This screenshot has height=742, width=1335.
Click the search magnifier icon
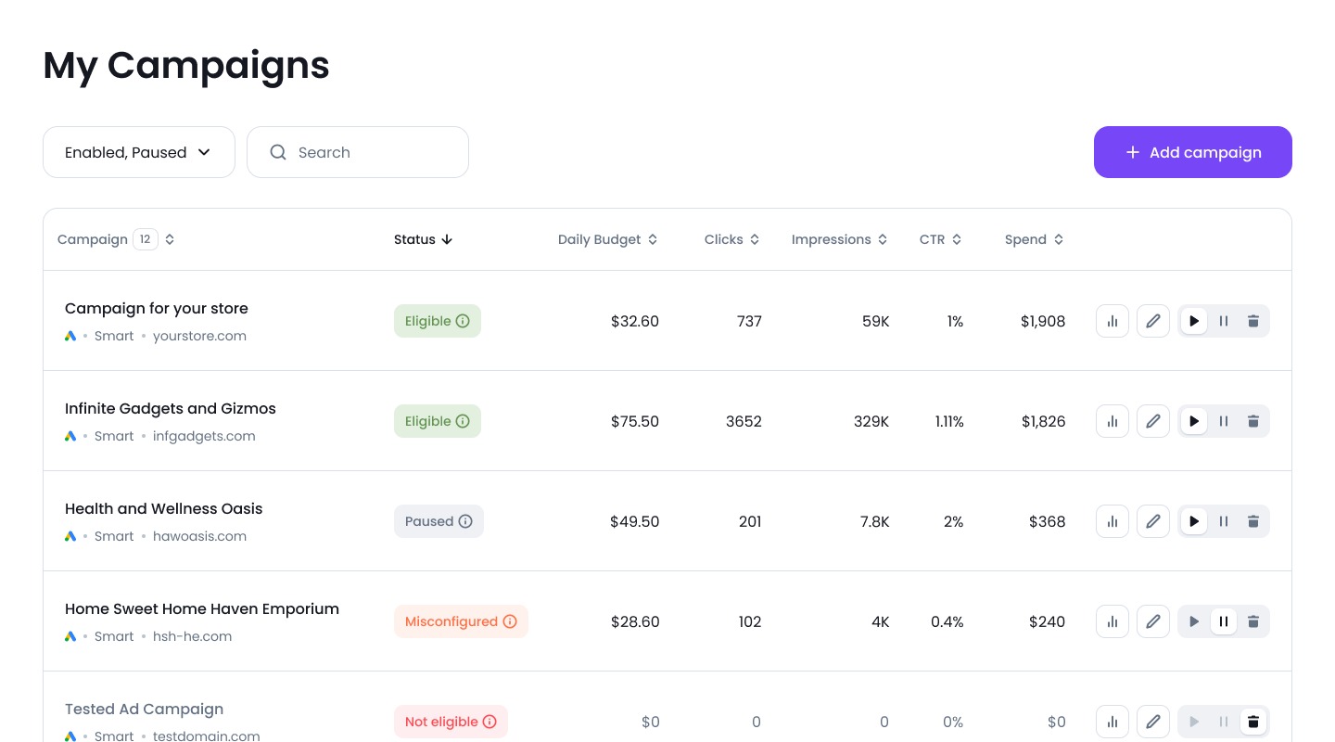point(278,152)
